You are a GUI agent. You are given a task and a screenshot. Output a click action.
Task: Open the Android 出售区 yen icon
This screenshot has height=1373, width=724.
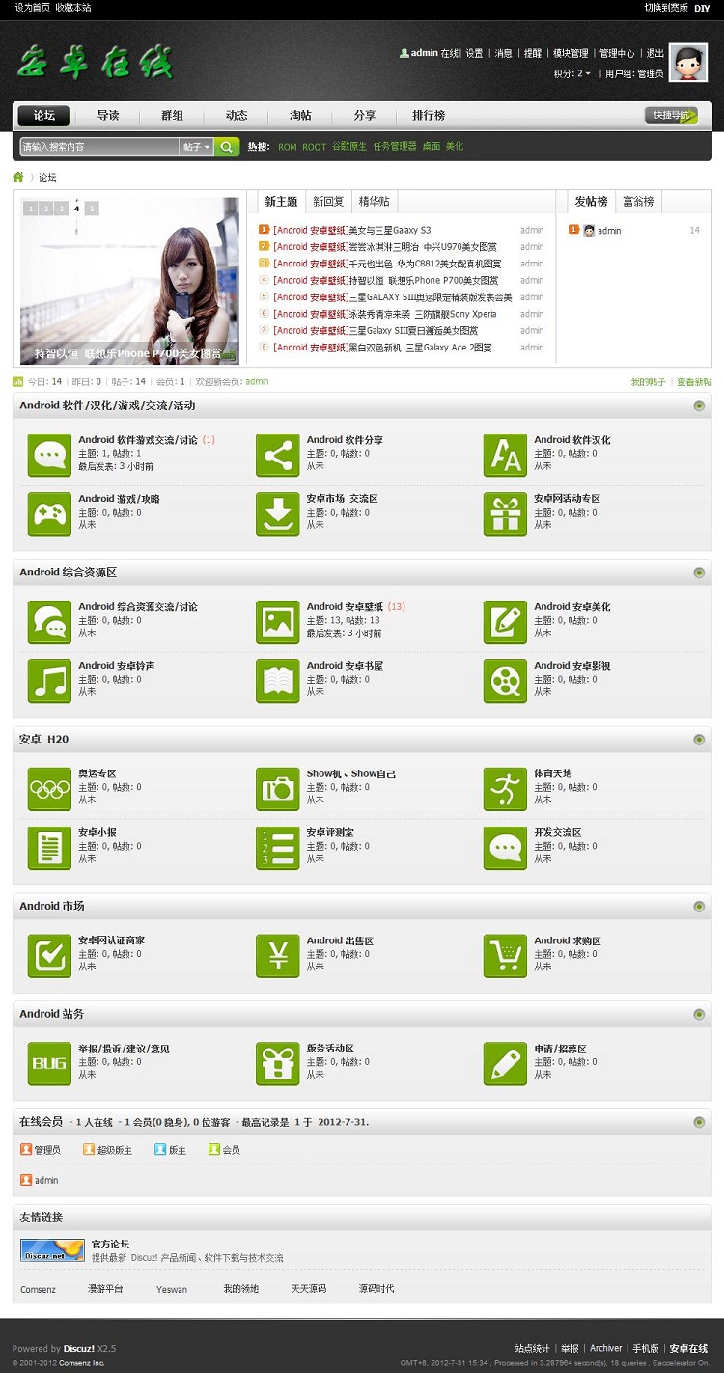point(278,956)
